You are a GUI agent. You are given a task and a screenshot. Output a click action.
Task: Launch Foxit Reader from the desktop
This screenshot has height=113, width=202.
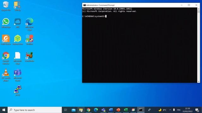pyautogui.click(x=6, y=40)
